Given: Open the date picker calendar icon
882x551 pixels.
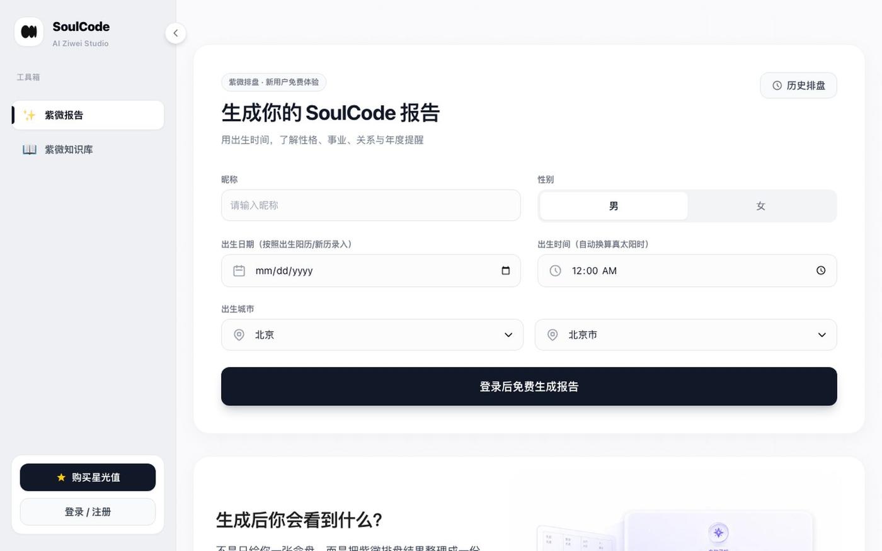Looking at the screenshot, I should [x=505, y=271].
